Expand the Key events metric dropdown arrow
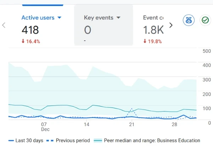The height and width of the screenshot is (153, 213). coord(118,18)
